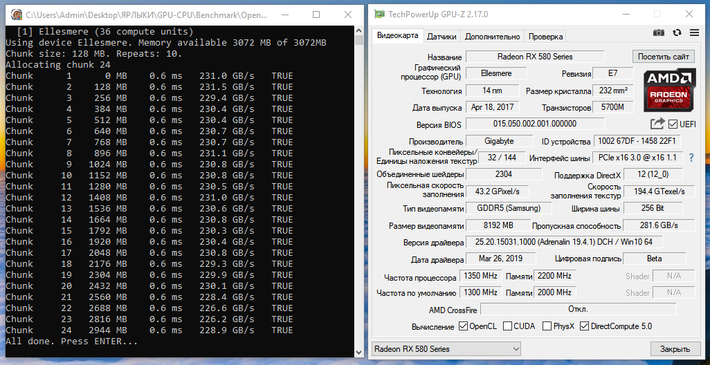
Task: Enable the CUDA checkbox
Action: 508,326
